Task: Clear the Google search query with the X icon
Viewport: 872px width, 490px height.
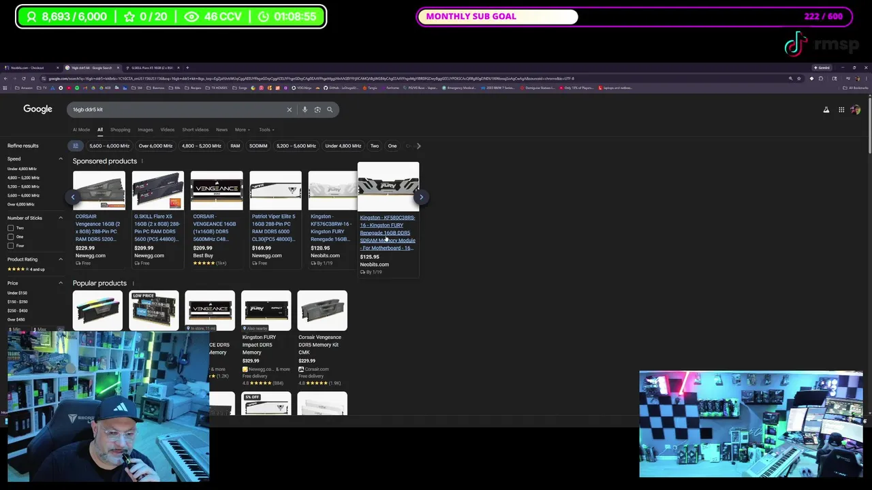Action: (289, 110)
